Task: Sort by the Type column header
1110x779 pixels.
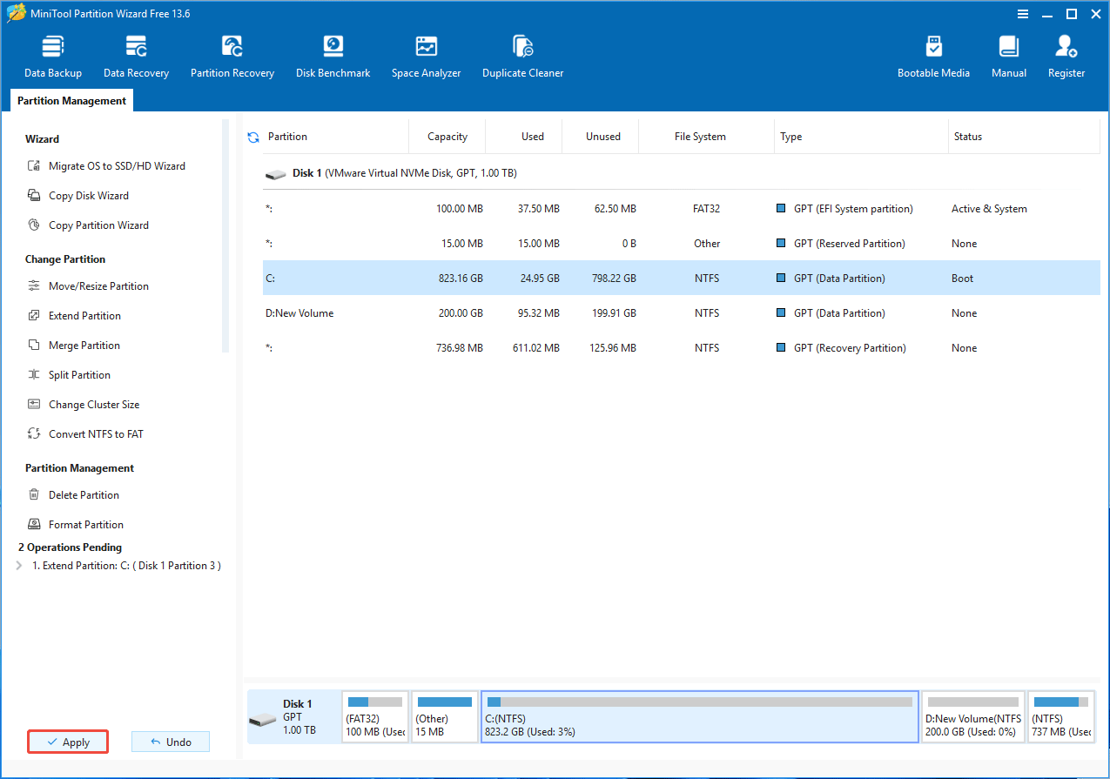Action: (862, 137)
